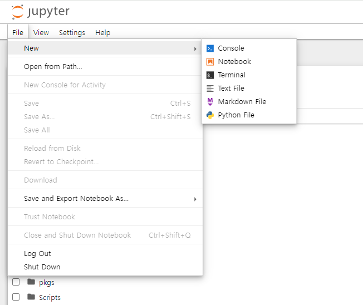
Task: Click disabled Revert to Checkpoint… entry
Action: (x=105, y=162)
